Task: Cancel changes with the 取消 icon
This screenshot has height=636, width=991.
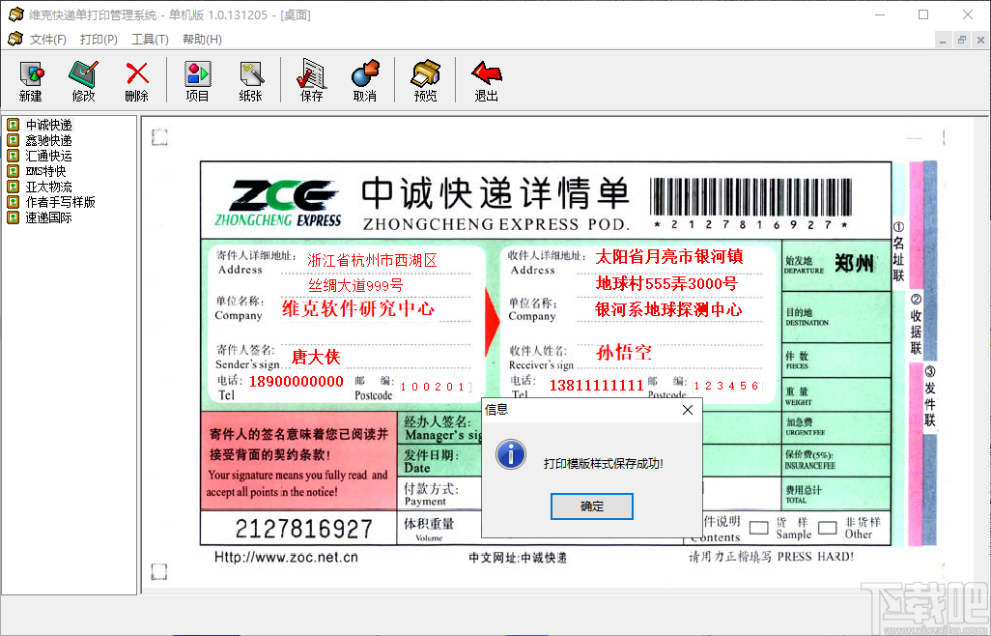Action: click(365, 79)
